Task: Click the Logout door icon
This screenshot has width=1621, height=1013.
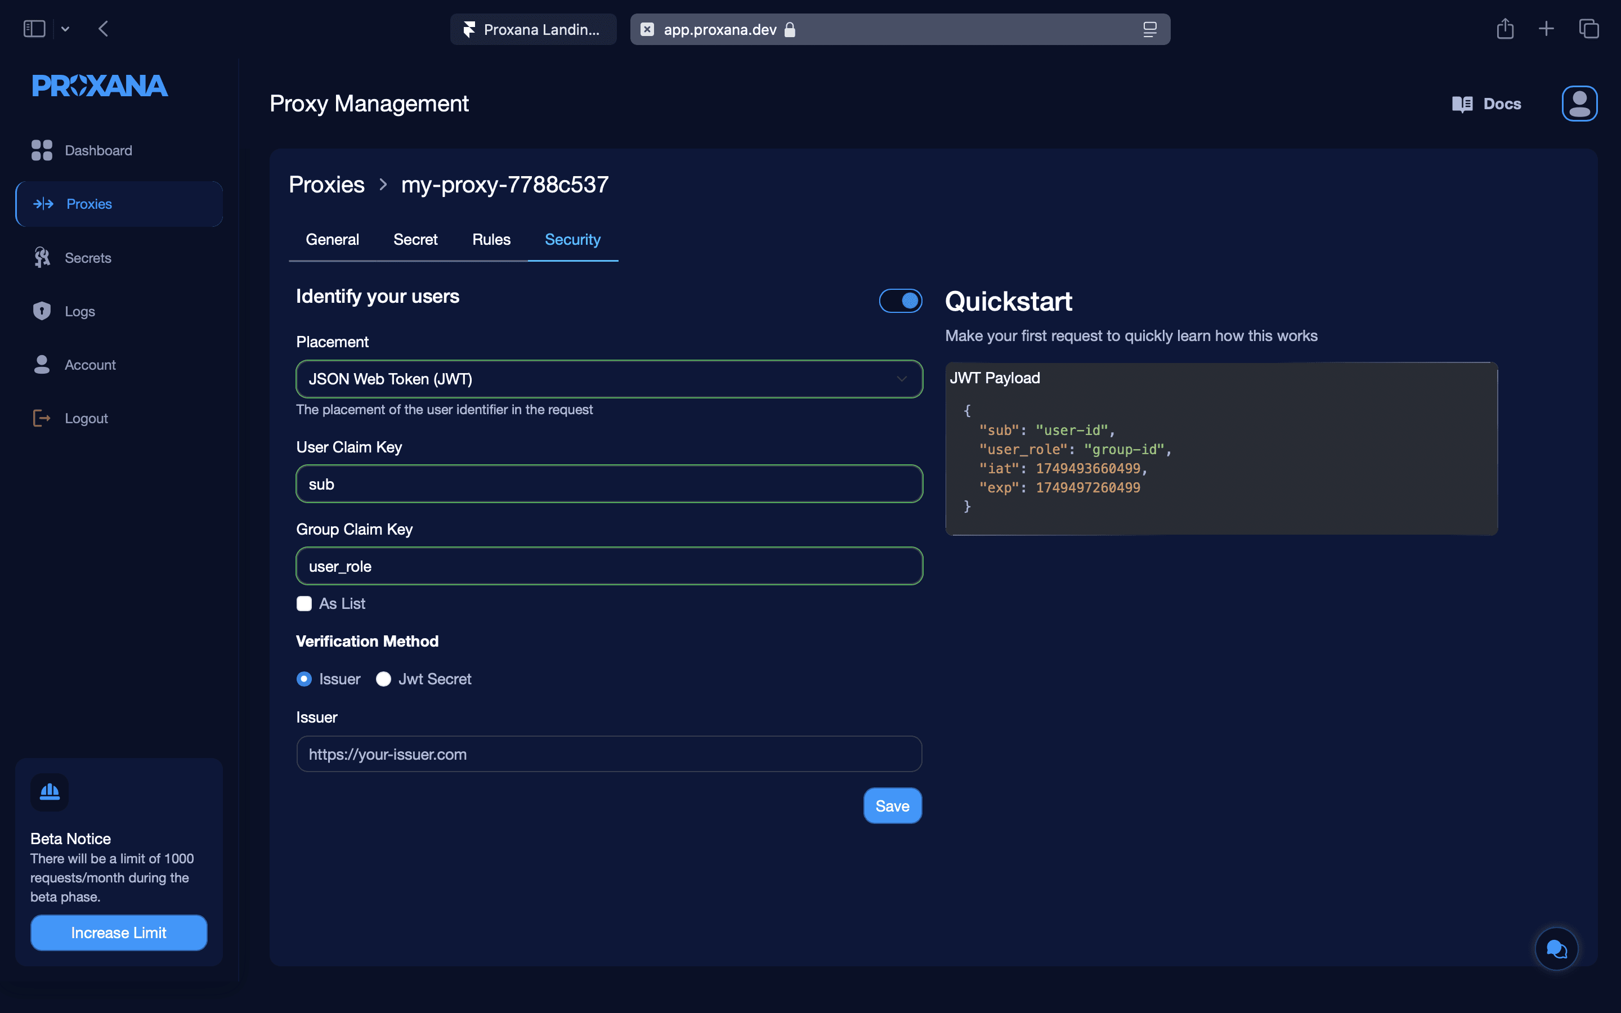Action: coord(42,418)
